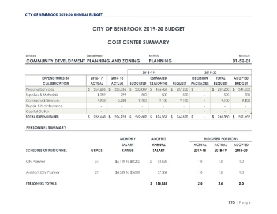Screen dimensions: 277x214
Task: Click the City Planner grade '34'
Action: pos(96,162)
